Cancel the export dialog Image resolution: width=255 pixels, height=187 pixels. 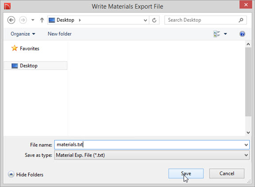[227, 174]
